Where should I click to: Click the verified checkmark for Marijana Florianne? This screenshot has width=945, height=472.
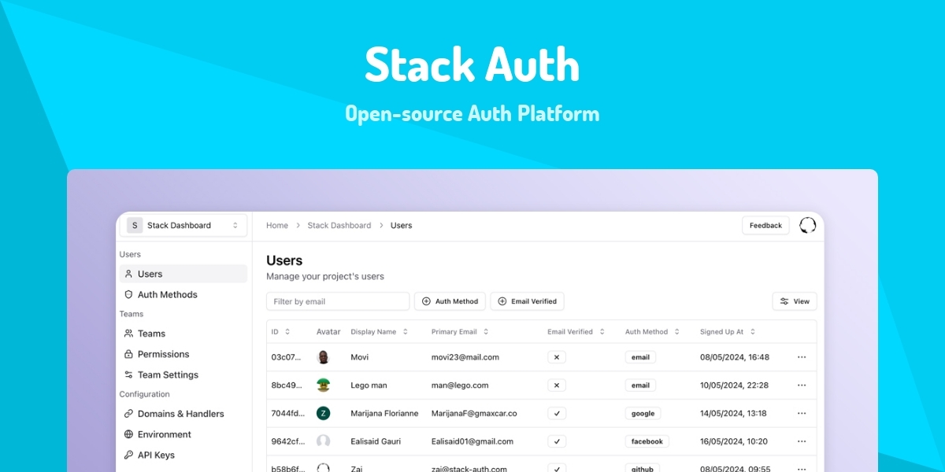[x=556, y=413]
